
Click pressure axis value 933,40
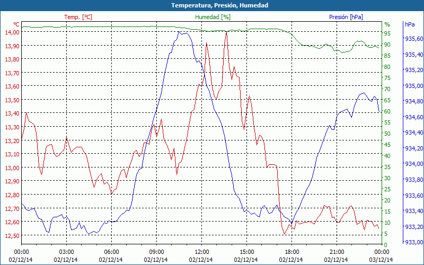[414, 210]
